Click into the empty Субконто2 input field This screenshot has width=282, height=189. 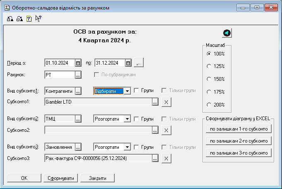[98, 130]
